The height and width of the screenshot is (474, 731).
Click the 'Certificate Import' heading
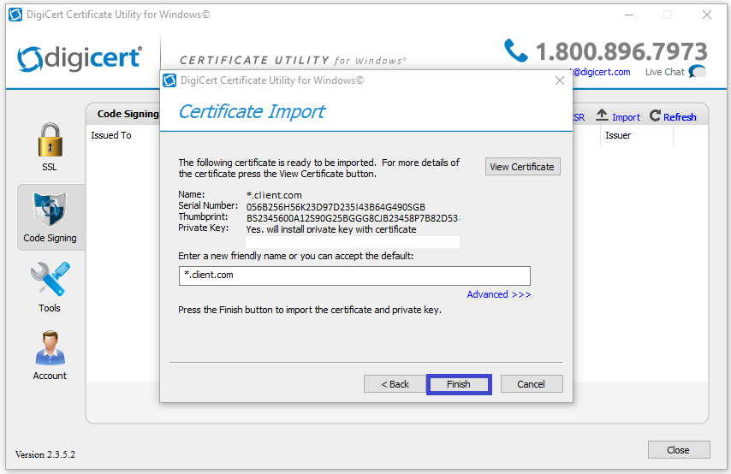click(252, 112)
